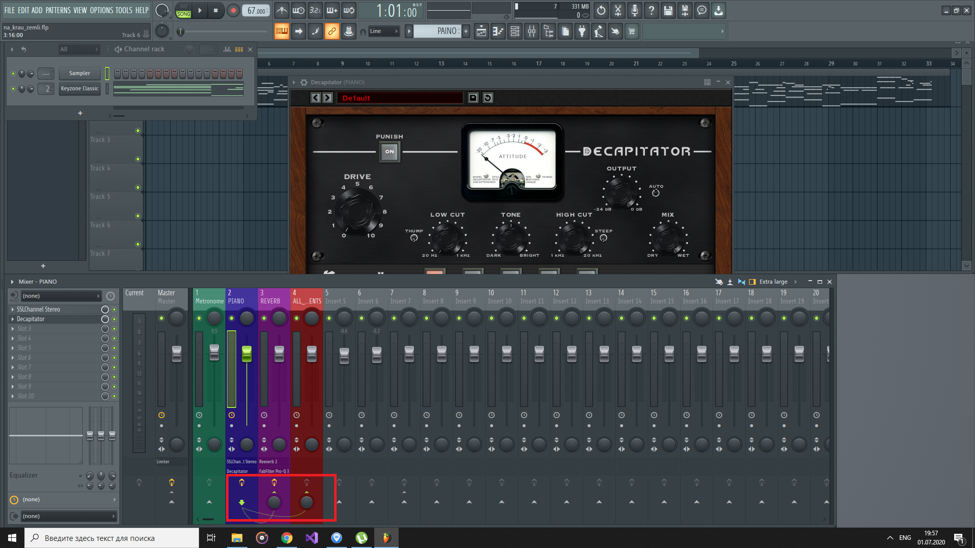Open the EDIT menu
The image size is (975, 548).
pyautogui.click(x=23, y=10)
